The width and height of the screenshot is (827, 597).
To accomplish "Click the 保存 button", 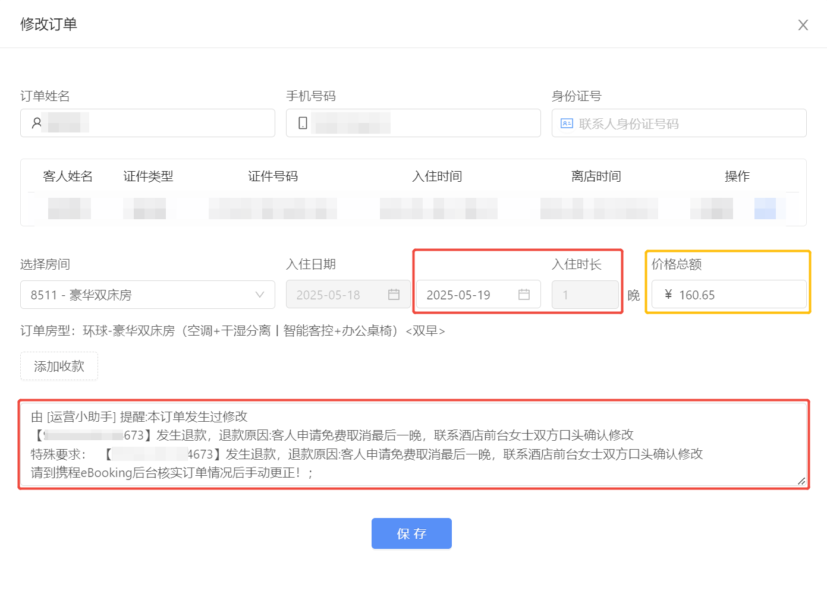I will (x=411, y=533).
